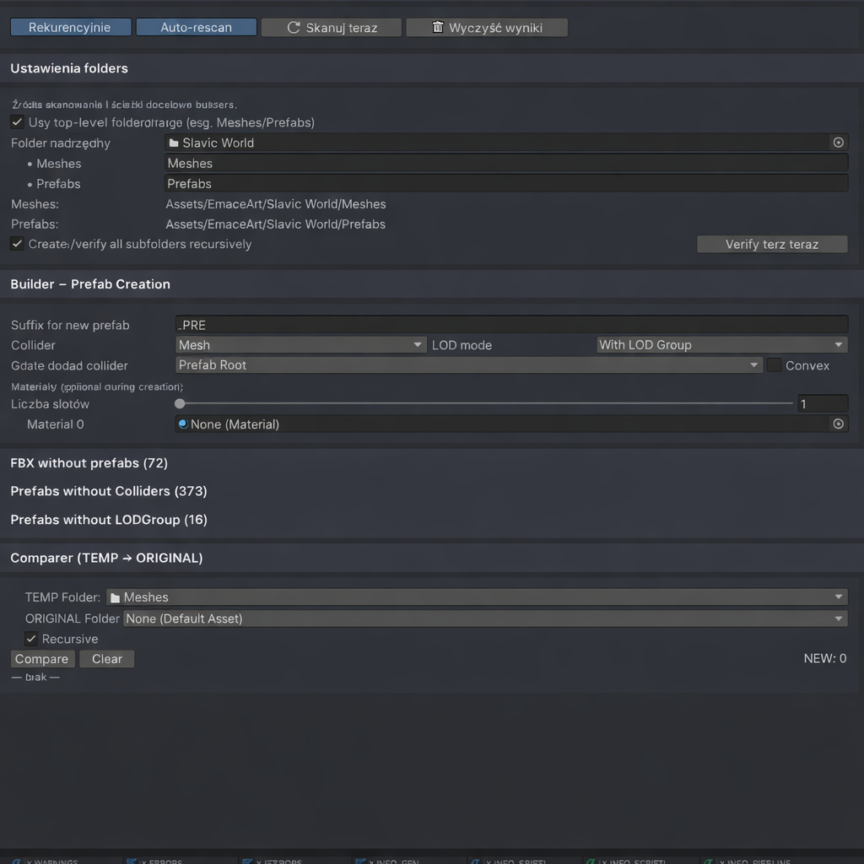Click the Verify terz teraz button
The width and height of the screenshot is (864, 864).
pyautogui.click(x=771, y=245)
